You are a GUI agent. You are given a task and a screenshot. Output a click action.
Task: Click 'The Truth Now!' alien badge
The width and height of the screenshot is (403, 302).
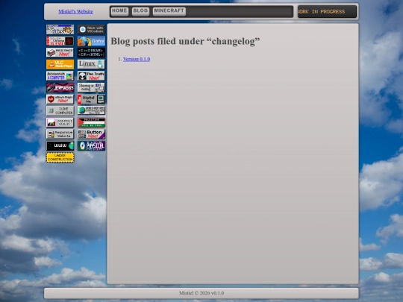[91, 76]
